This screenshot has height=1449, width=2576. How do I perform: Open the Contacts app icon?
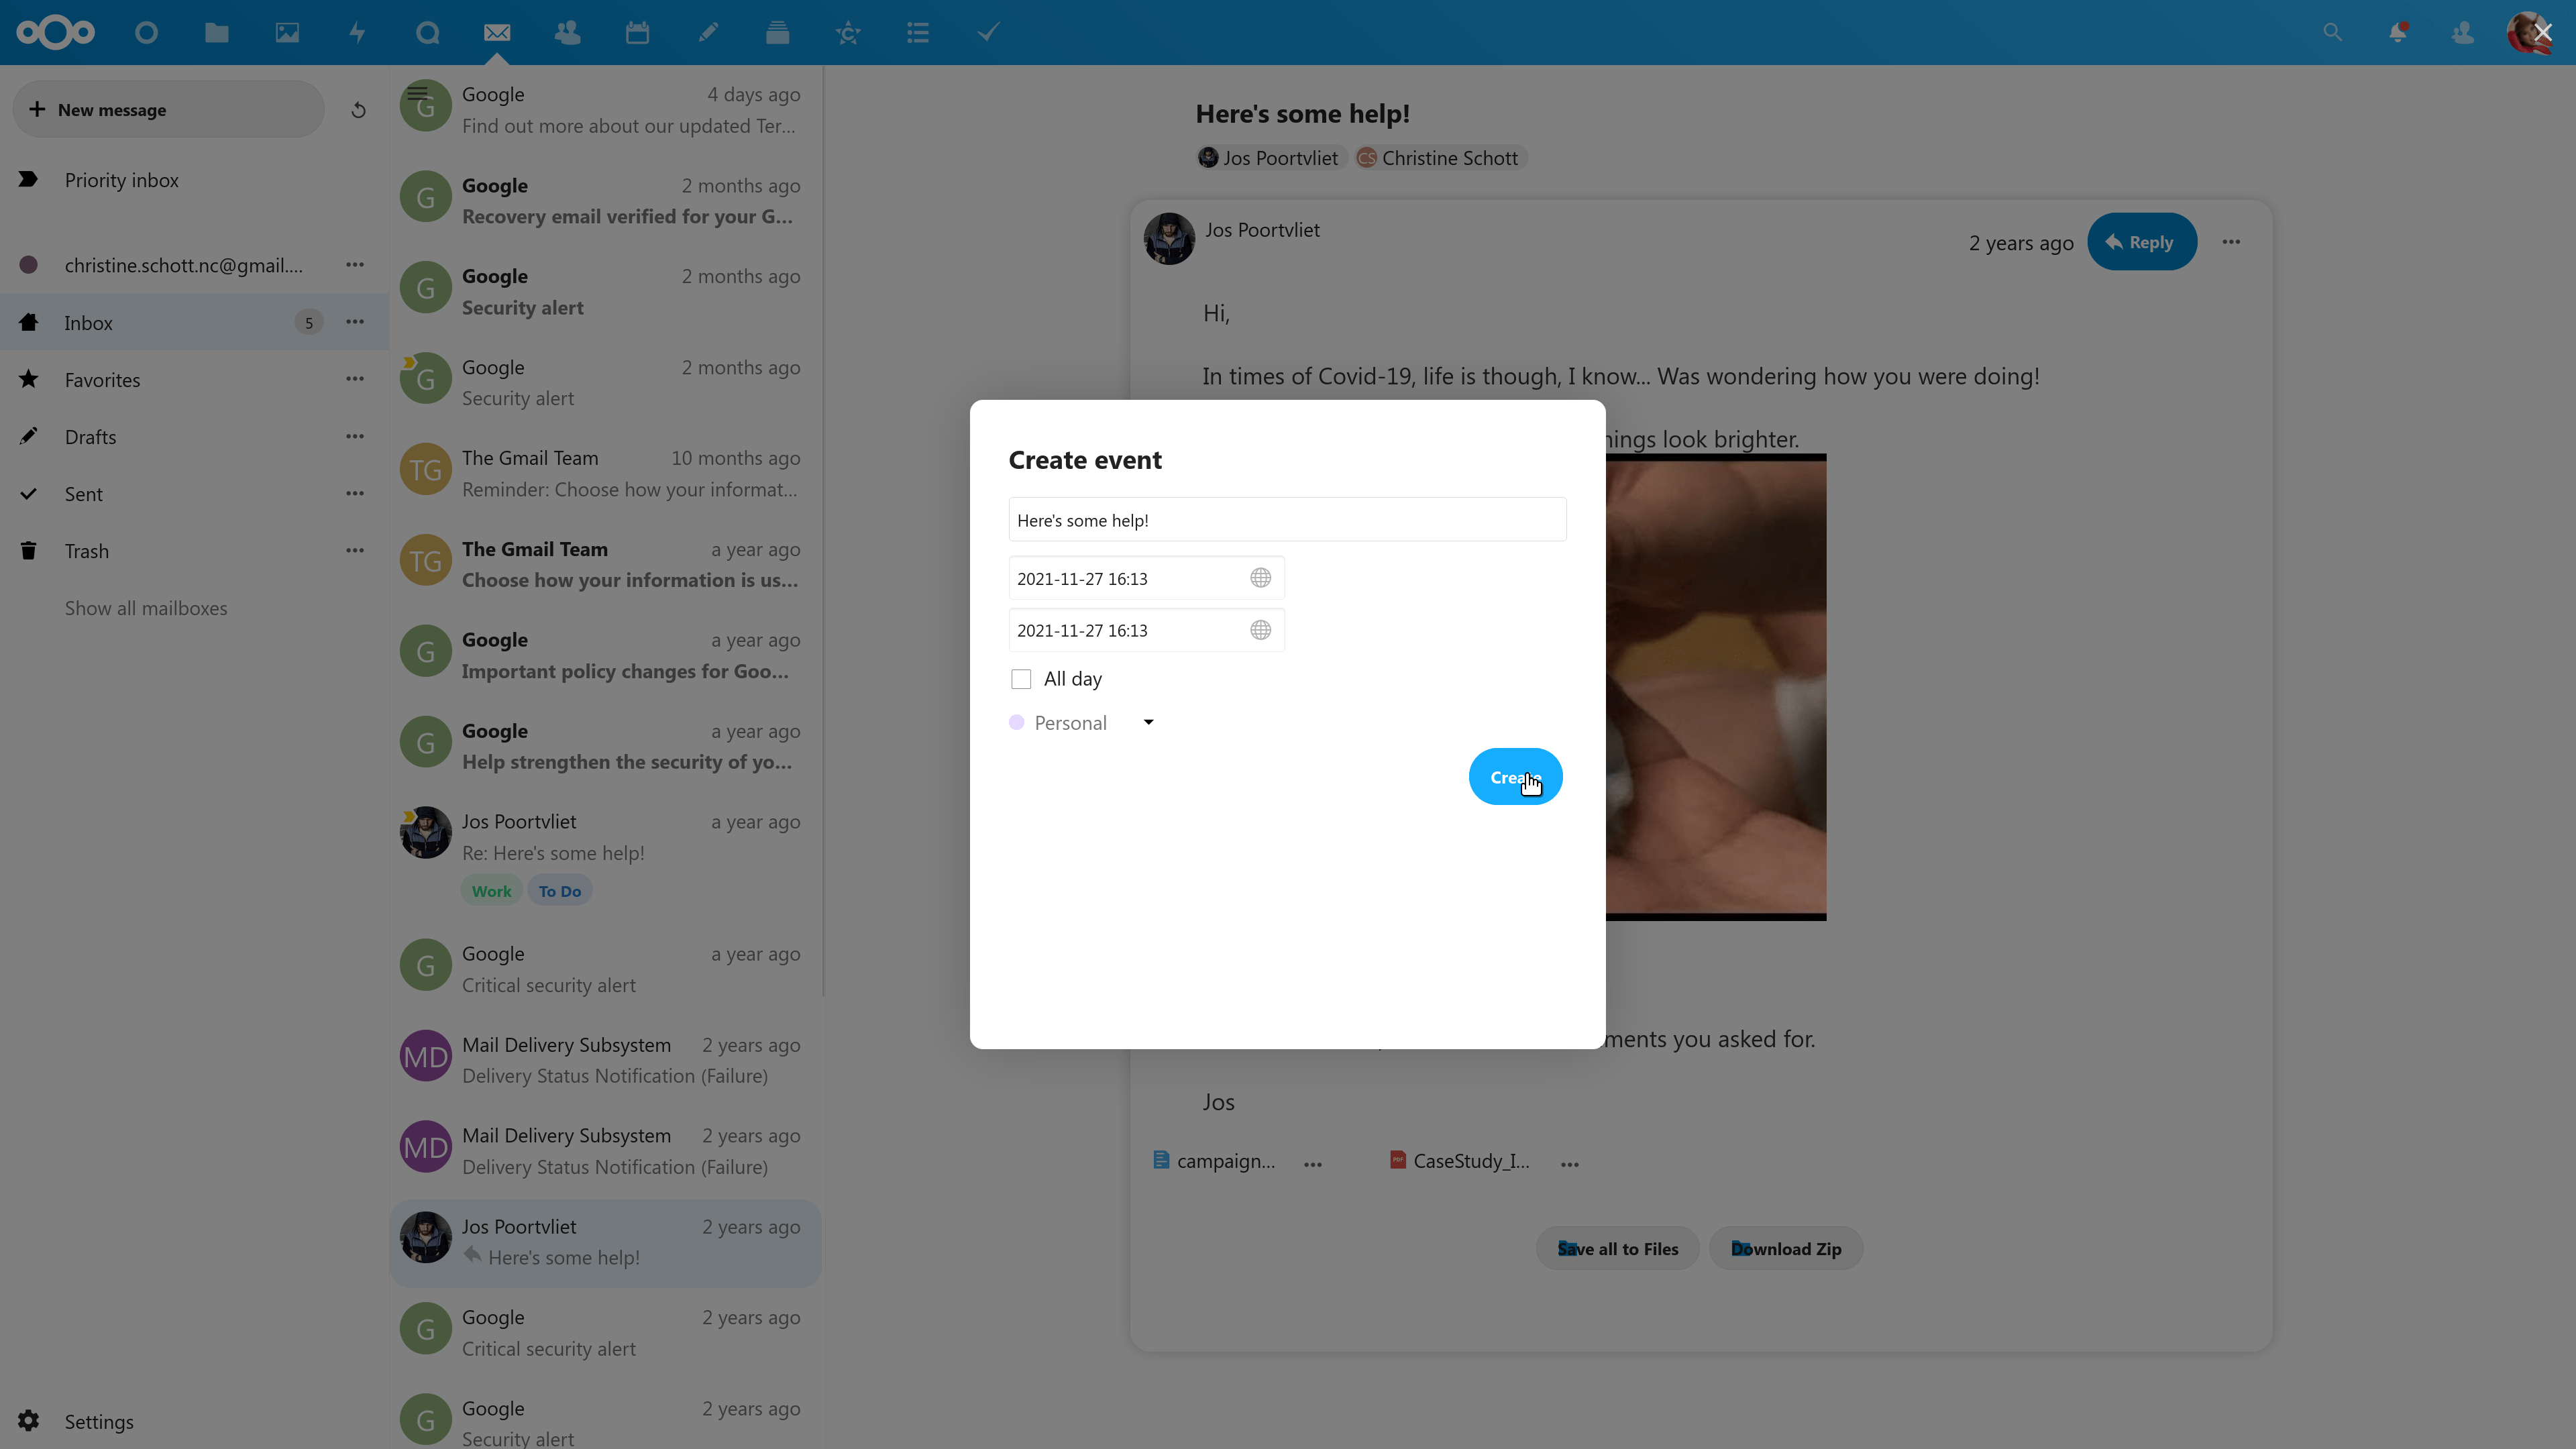pos(567,33)
